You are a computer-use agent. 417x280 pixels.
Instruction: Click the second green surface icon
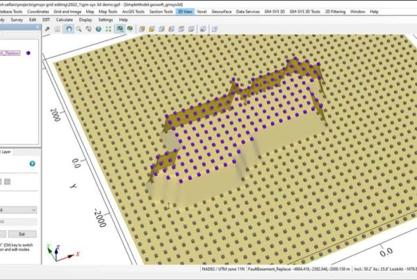[x=130, y=28]
